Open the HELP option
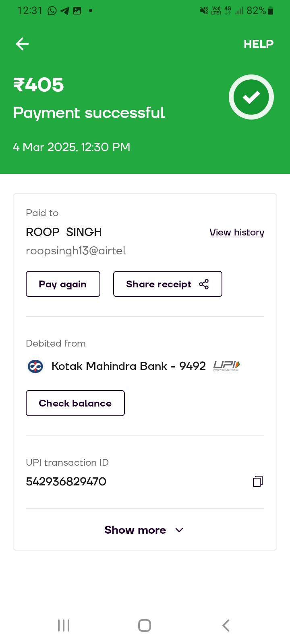Image resolution: width=290 pixels, height=644 pixels. pyautogui.click(x=258, y=44)
